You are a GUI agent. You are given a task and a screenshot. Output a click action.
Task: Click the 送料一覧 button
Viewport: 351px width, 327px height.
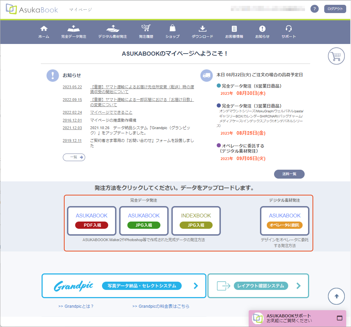[x=289, y=174]
